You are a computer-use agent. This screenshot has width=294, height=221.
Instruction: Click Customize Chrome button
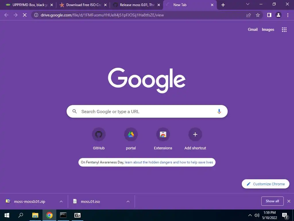pos(266,184)
